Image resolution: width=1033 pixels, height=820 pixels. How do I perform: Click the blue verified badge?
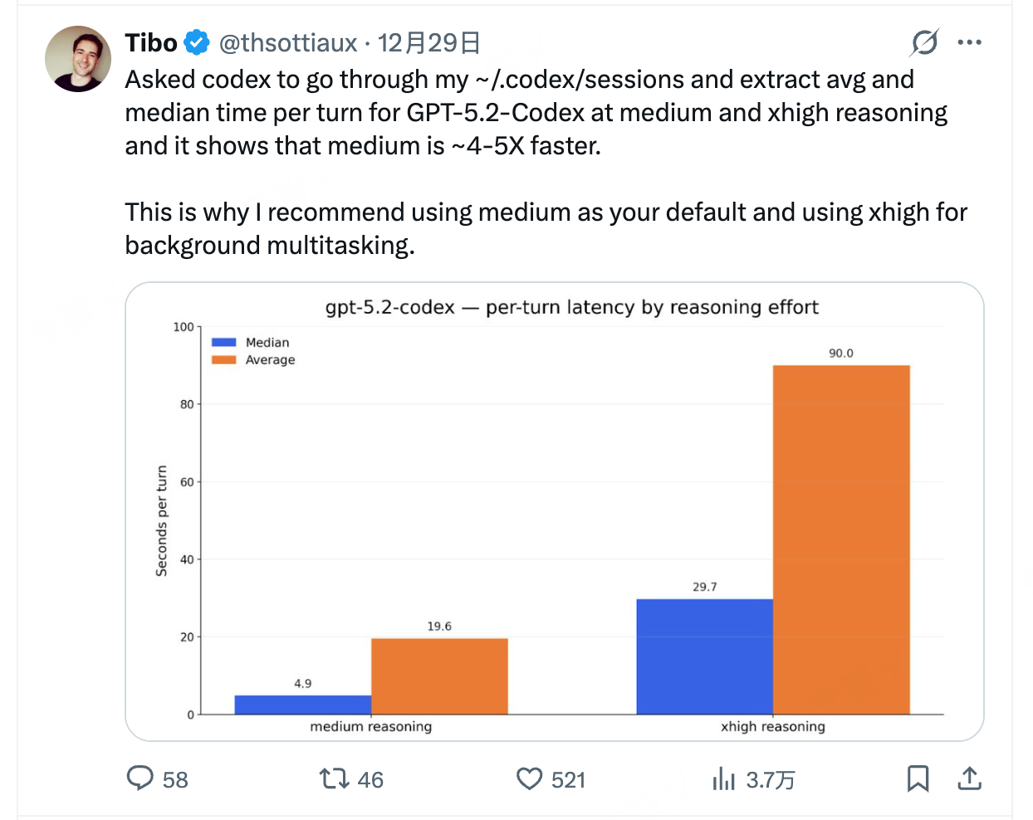197,43
